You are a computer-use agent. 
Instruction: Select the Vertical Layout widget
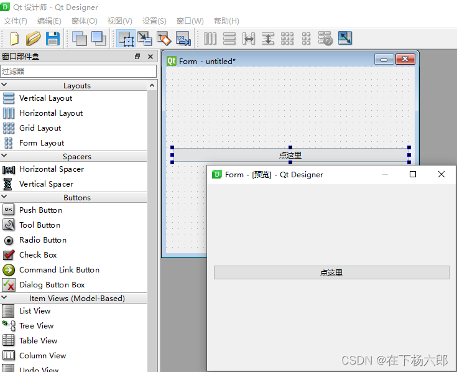coord(73,98)
